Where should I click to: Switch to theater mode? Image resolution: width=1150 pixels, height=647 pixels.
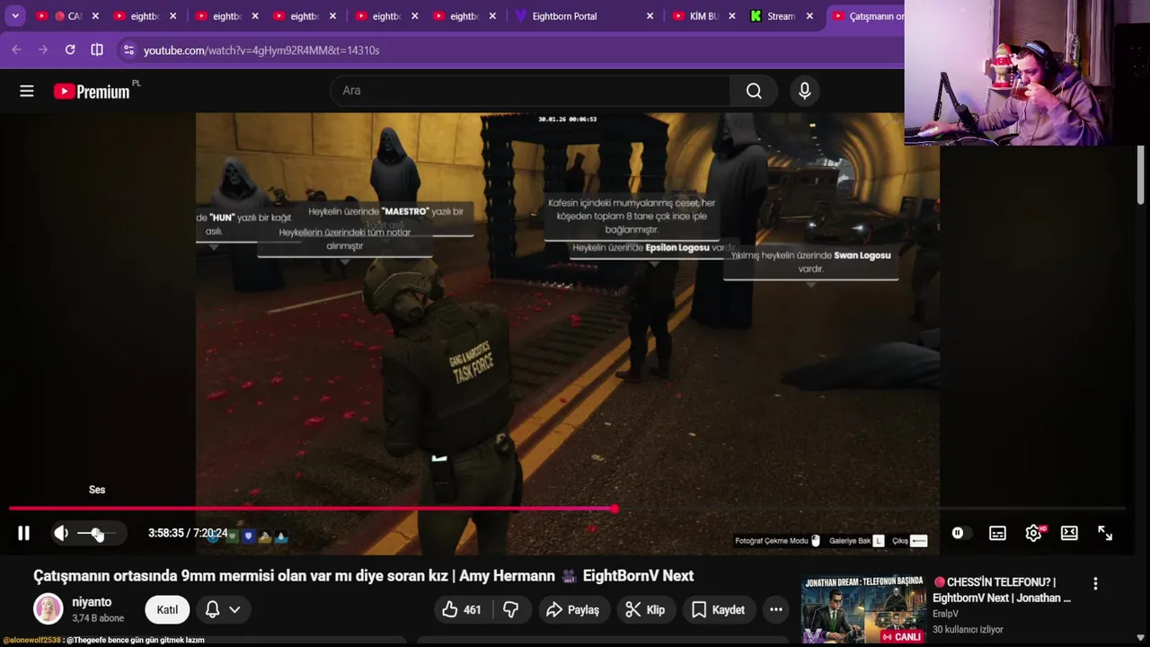pyautogui.click(x=1069, y=533)
